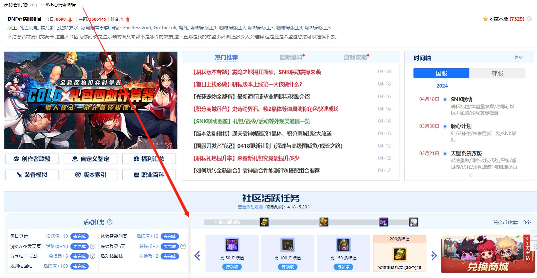Select 韩服 timeline tab
The width and height of the screenshot is (537, 278).
pos(497,73)
